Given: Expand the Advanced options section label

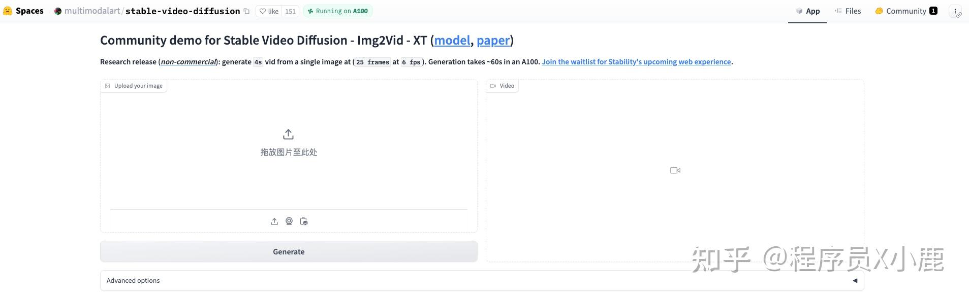Looking at the screenshot, I should tap(133, 281).
